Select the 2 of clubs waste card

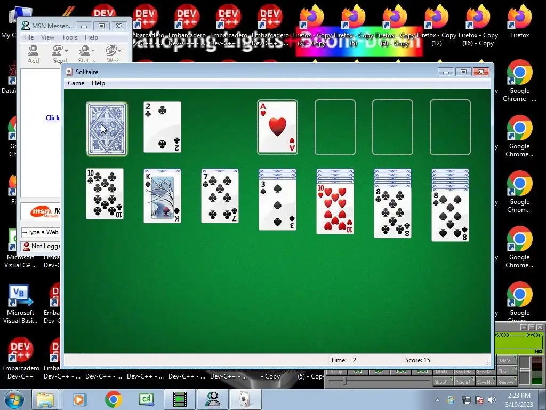click(x=162, y=127)
